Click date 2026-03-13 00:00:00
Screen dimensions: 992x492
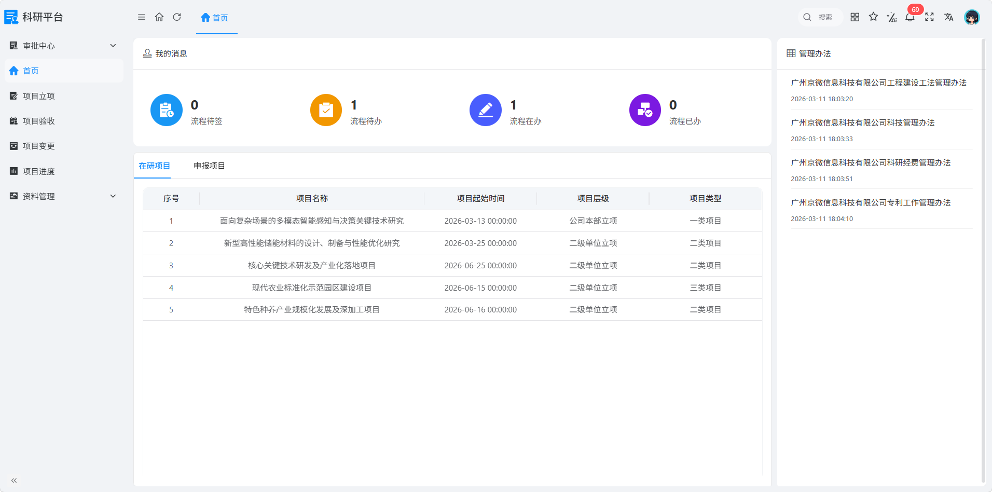(480, 221)
